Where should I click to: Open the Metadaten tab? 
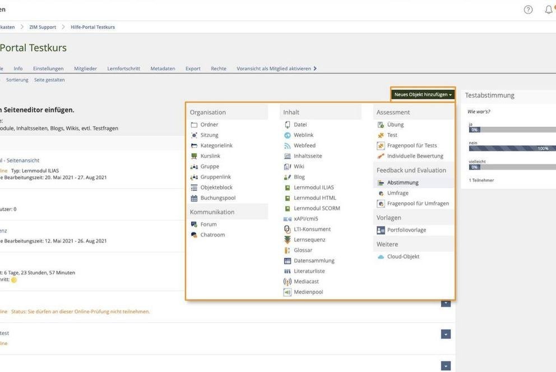(163, 68)
